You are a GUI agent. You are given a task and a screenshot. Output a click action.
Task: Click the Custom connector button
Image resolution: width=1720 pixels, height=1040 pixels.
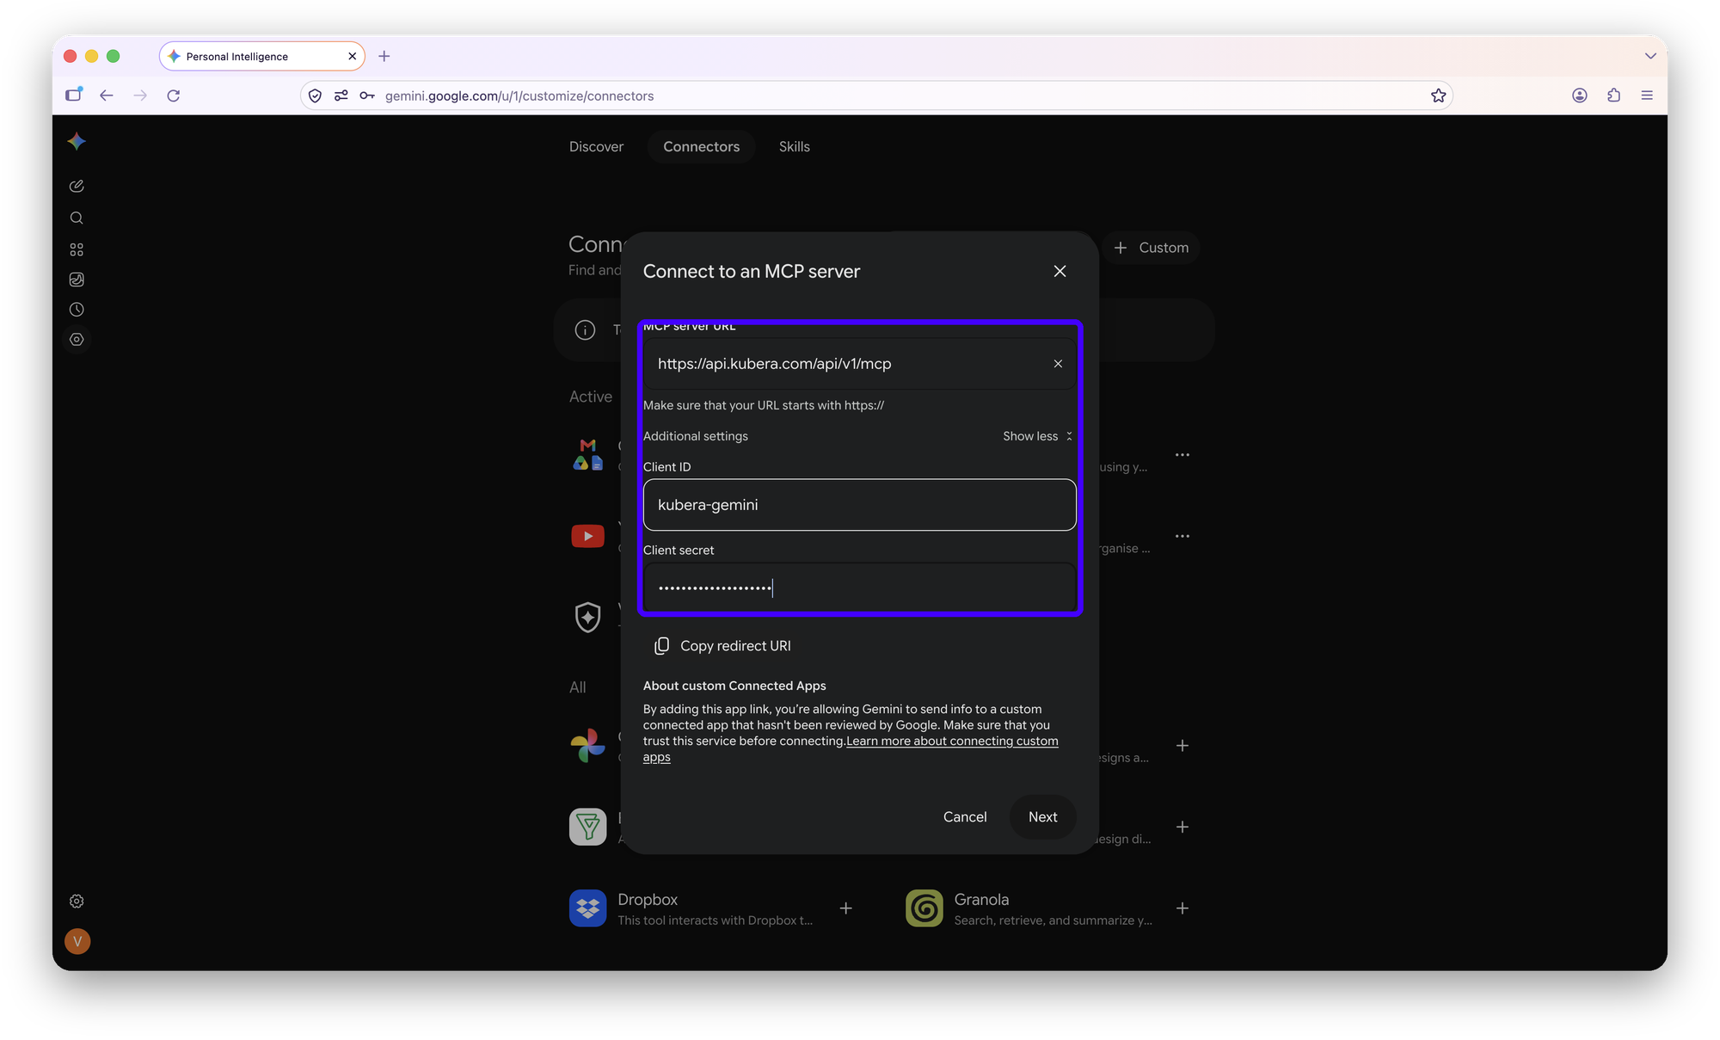pos(1151,248)
